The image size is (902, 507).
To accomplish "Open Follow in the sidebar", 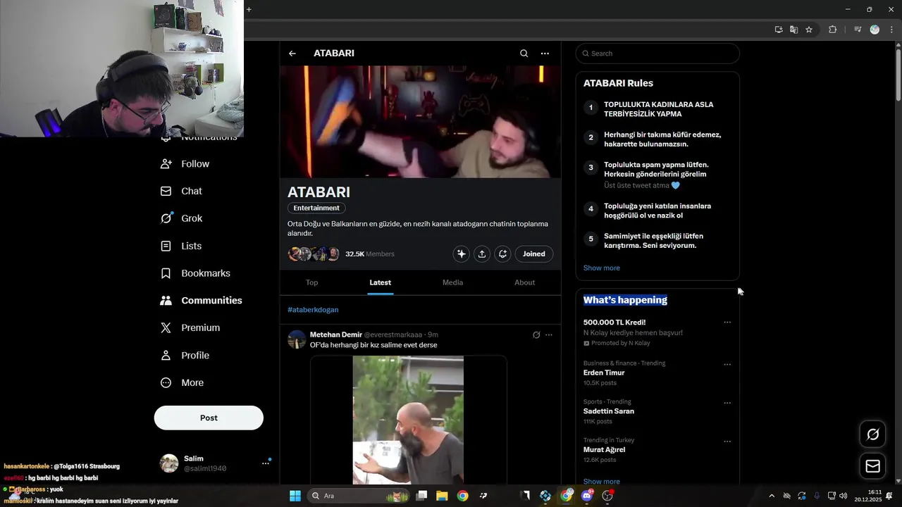I will tap(185, 164).
